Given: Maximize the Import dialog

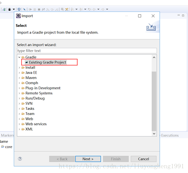Looking at the screenshot, I should [139, 16].
